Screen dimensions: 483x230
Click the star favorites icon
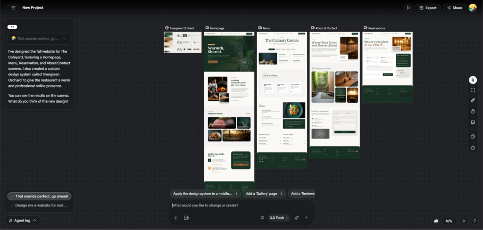473,148
